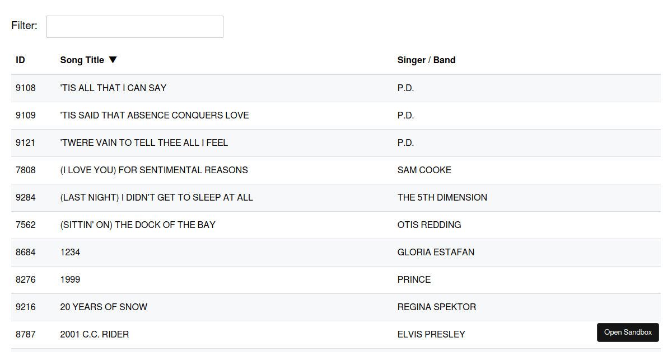Click the sort arrow beside Song Title
The height and width of the screenshot is (352, 672).
113,60
